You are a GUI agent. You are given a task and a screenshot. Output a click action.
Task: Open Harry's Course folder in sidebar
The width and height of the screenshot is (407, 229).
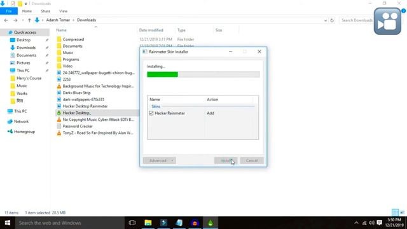(29, 78)
